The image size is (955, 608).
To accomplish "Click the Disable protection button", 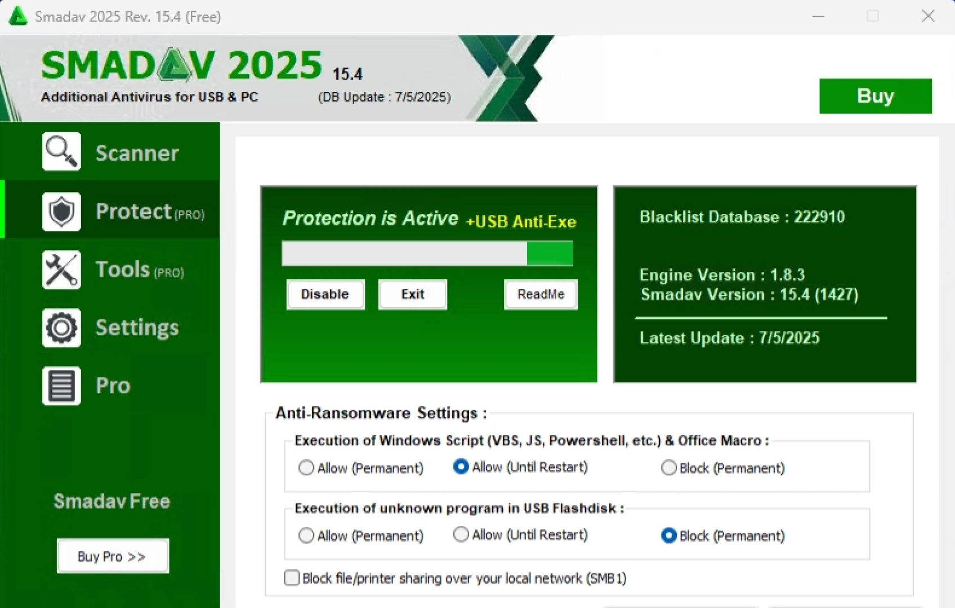I will (325, 294).
